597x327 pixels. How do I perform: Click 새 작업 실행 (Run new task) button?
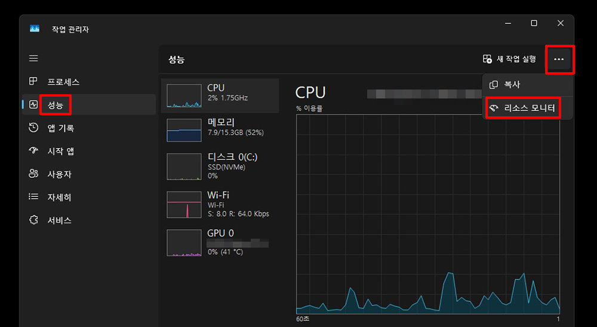[x=509, y=59]
